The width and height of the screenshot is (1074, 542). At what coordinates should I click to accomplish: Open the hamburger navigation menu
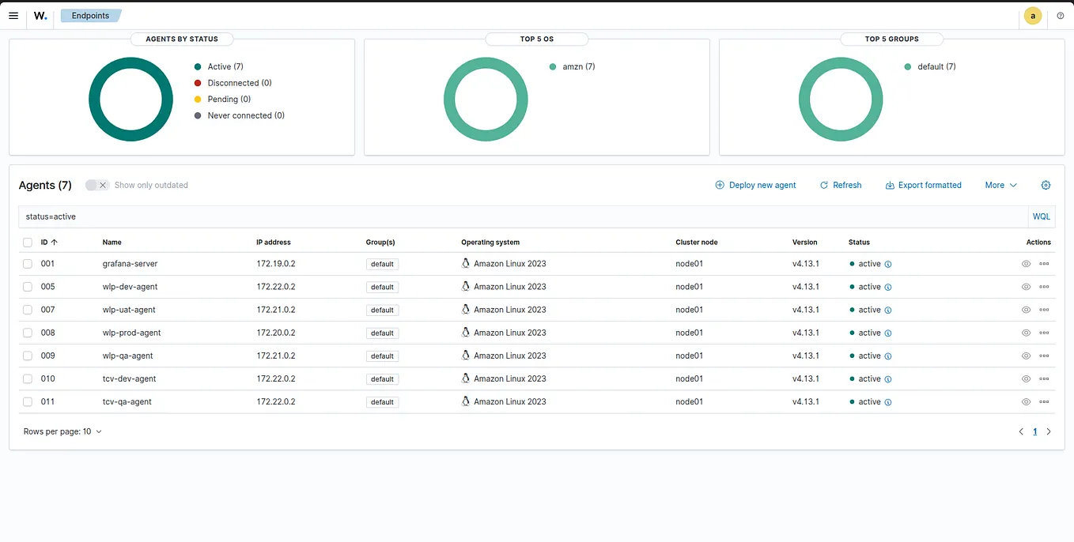click(x=13, y=16)
